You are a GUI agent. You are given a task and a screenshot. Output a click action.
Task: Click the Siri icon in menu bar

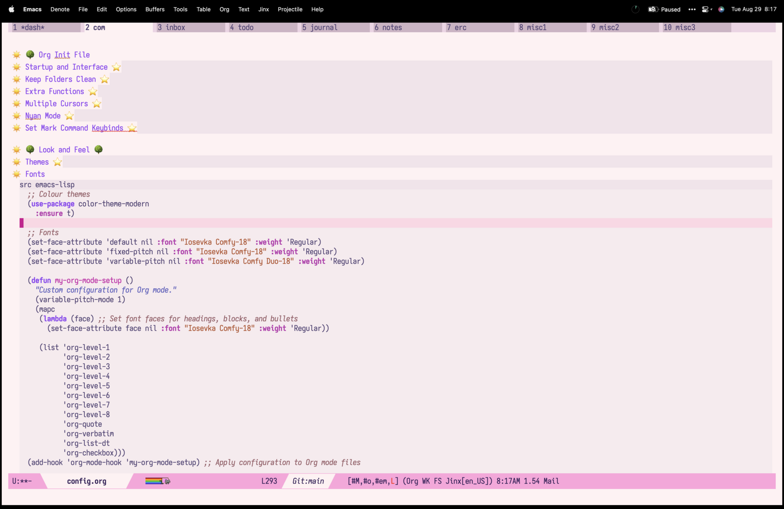click(721, 9)
